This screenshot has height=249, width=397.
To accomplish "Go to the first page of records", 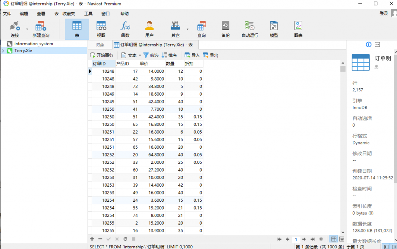I will [x=279, y=239].
